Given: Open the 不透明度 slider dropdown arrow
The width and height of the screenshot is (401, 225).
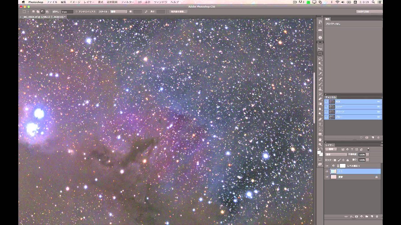Looking at the screenshot, I should 367,155.
